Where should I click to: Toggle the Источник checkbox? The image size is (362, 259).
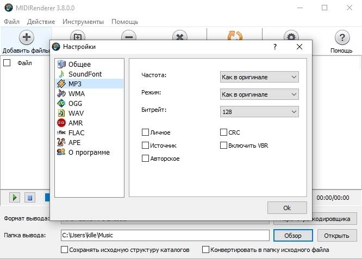pyautogui.click(x=145, y=146)
